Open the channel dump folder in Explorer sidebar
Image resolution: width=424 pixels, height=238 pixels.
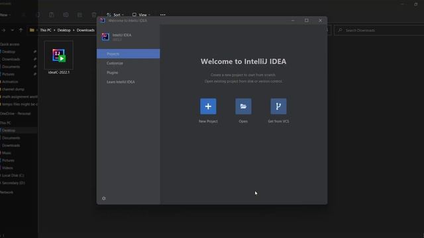point(13,89)
